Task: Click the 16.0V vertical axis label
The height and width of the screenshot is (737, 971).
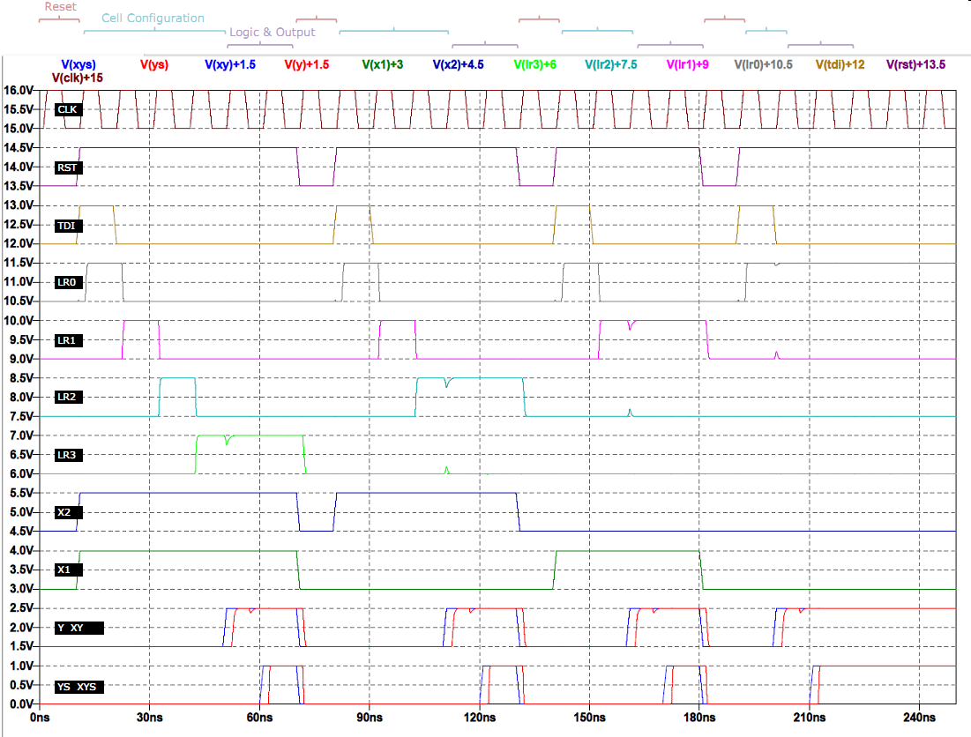Action: click(19, 91)
